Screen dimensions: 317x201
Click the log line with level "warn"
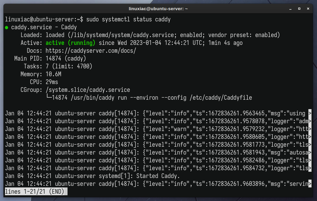(158, 129)
